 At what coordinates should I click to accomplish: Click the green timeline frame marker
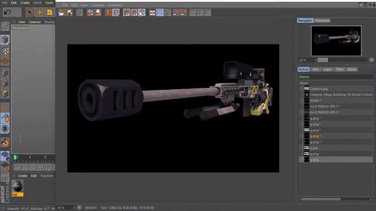coord(15,158)
